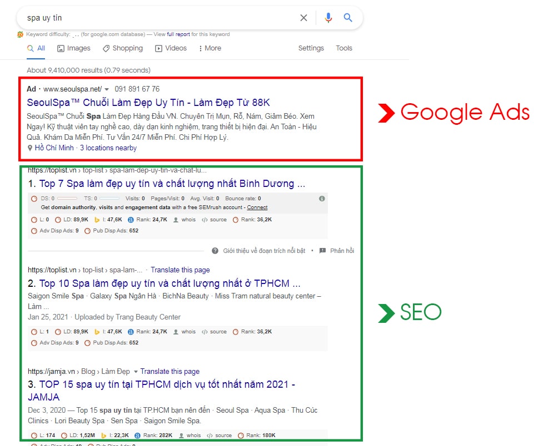Viewport: 548px width, 446px height.
Task: Click the Bing icon next to I: 22,3K
Action: click(x=103, y=435)
